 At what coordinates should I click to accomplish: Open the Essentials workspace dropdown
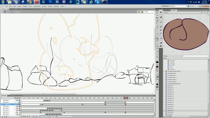tap(166, 6)
